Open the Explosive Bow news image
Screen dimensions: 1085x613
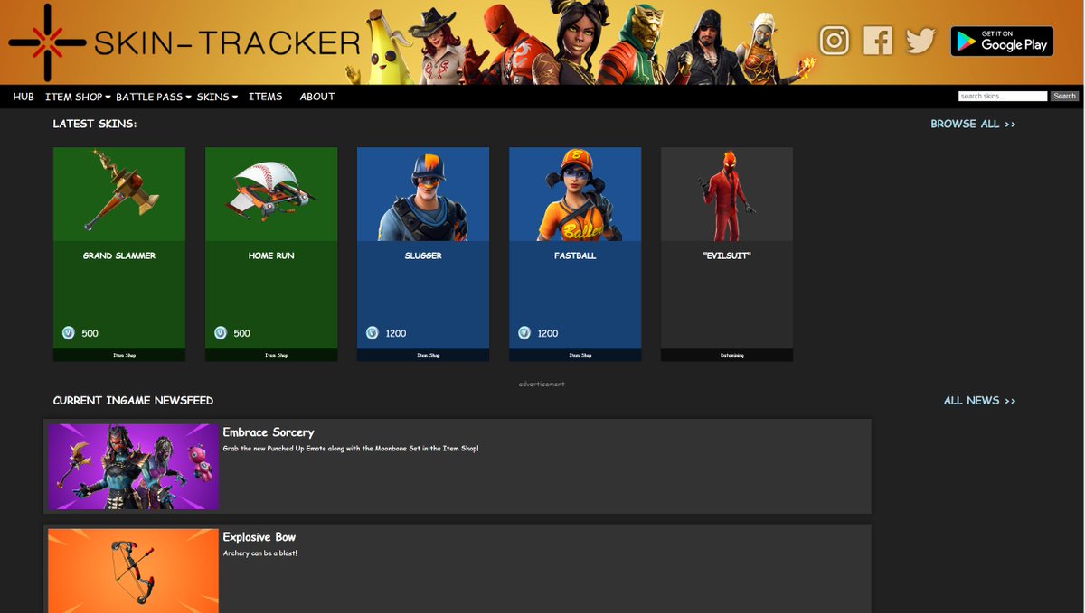[x=133, y=571]
